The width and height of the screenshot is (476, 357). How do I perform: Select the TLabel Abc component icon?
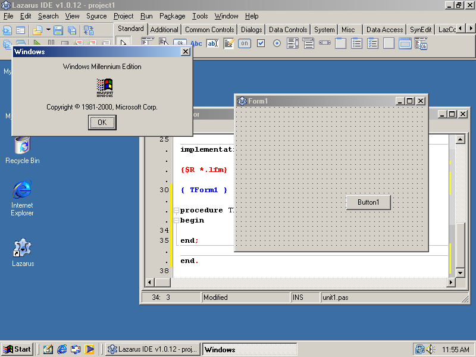point(196,43)
